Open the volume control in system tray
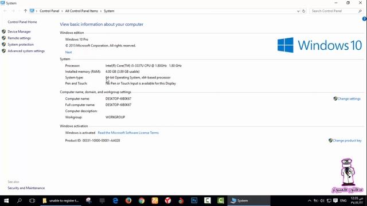The height and width of the screenshot is (206, 367). [x=322, y=201]
